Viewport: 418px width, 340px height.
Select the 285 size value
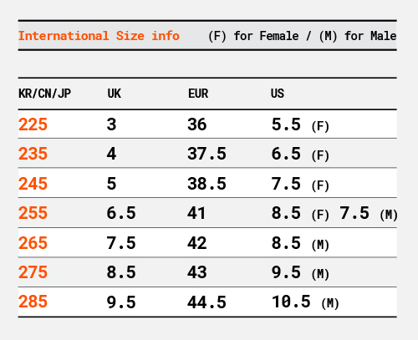pyautogui.click(x=33, y=302)
